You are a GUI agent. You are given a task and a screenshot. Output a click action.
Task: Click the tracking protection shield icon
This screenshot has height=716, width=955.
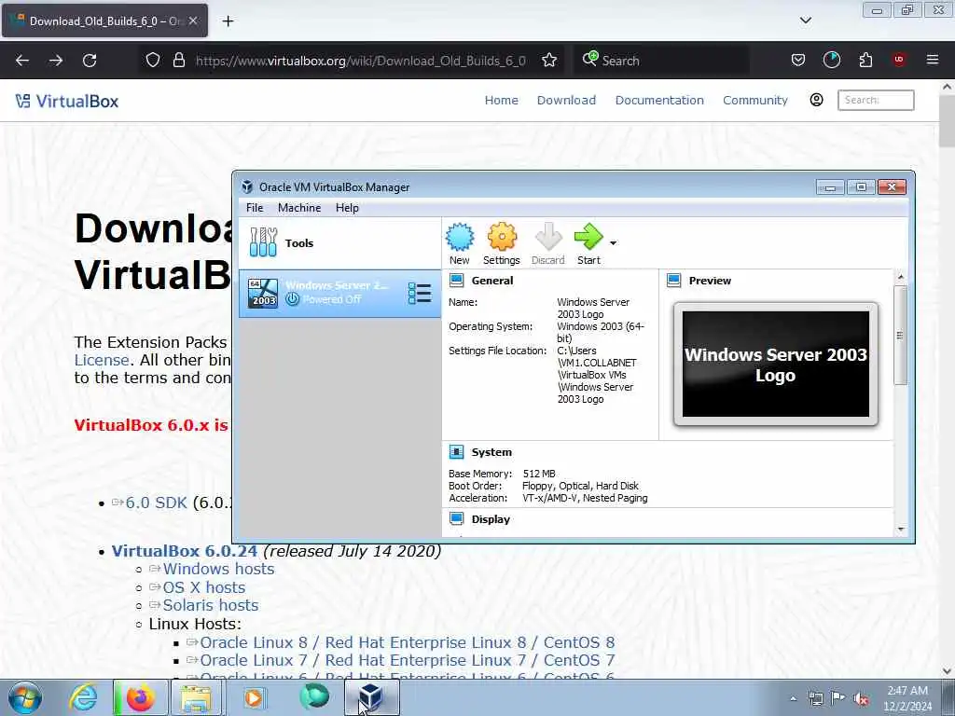click(x=153, y=60)
